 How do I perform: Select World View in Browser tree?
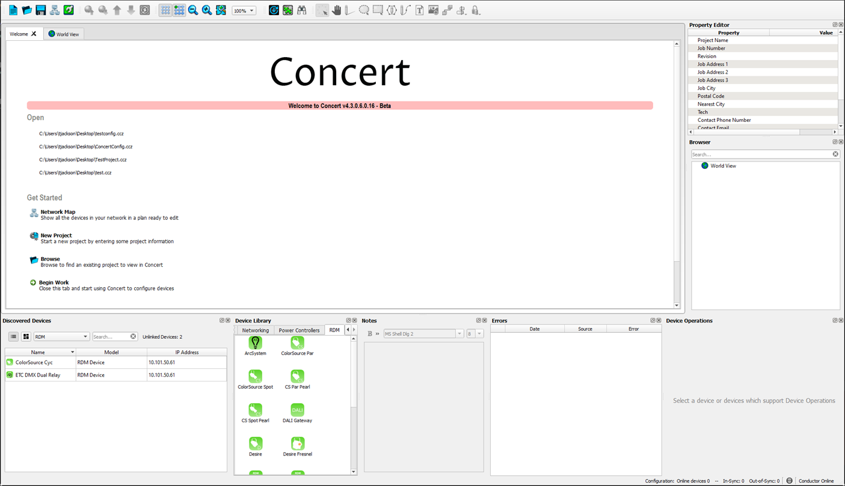pos(722,166)
